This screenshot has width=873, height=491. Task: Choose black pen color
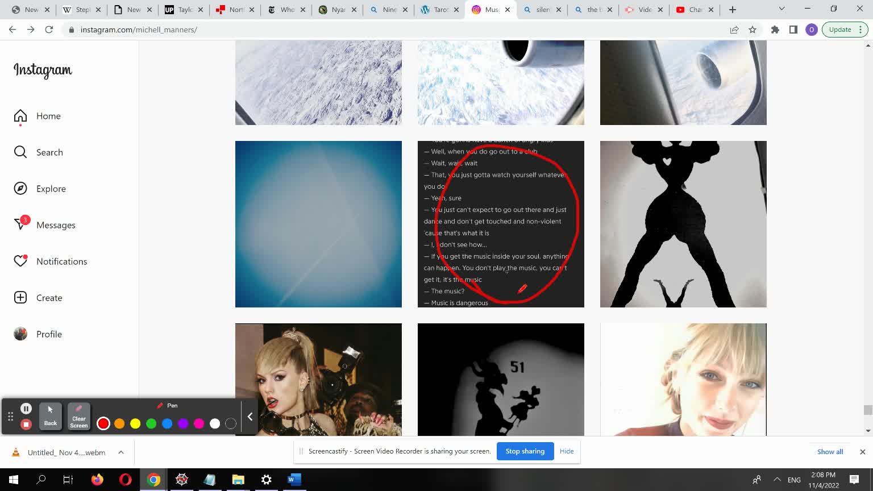231,423
